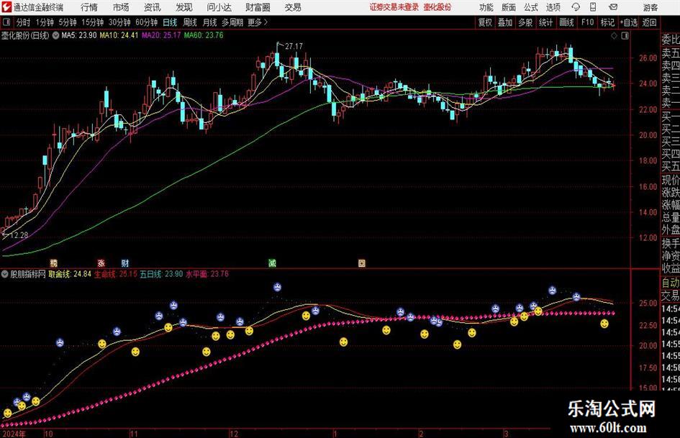The height and width of the screenshot is (438, 680).
Task: Click the 生命线: 25.15 indicator value
Action: click(116, 274)
